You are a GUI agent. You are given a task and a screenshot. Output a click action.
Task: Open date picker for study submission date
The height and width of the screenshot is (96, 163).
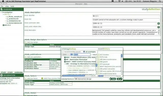(158, 24)
